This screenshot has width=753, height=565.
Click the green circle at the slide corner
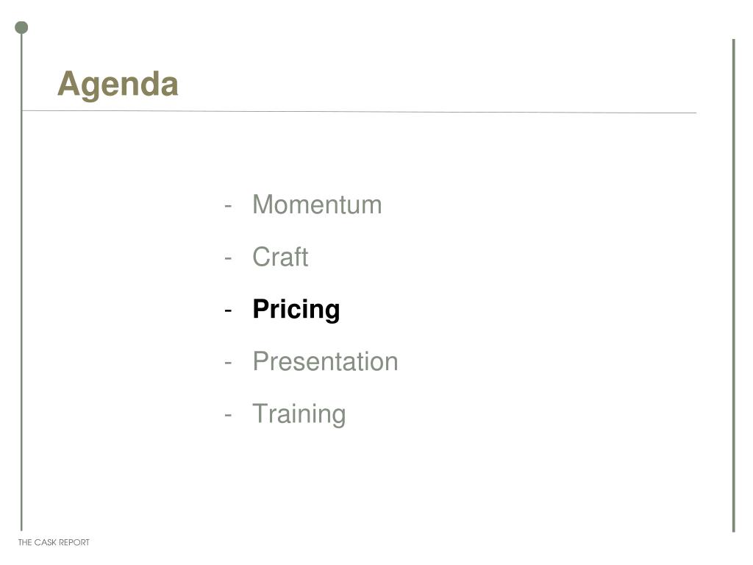21,28
